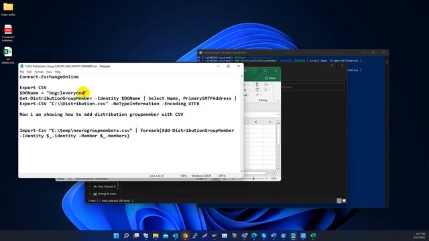The image size is (429, 241).
Task: Open Skype from the taskbar
Action: tap(264, 236)
